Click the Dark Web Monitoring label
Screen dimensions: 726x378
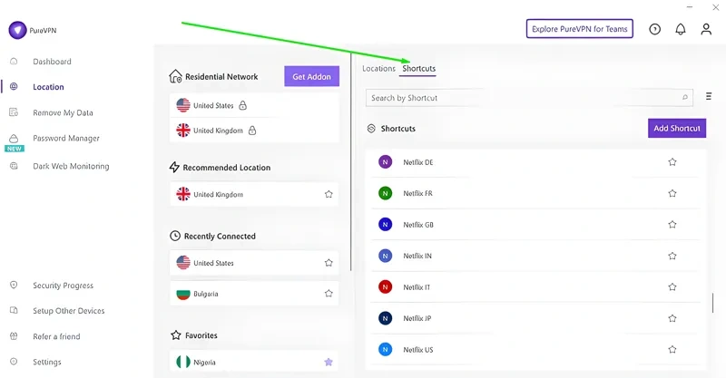coord(71,166)
